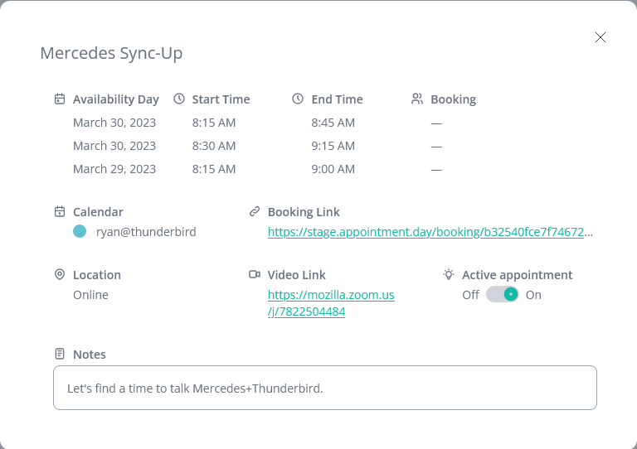This screenshot has height=449, width=637.
Task: Toggle the Active appointment switch
Action: (502, 295)
